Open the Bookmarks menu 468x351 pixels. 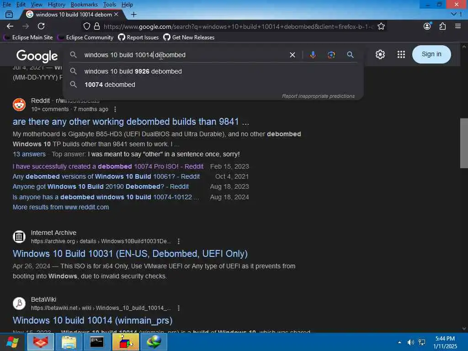point(84,5)
